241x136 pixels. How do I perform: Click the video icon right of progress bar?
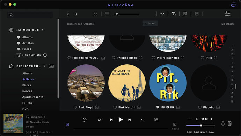[x=175, y=124]
